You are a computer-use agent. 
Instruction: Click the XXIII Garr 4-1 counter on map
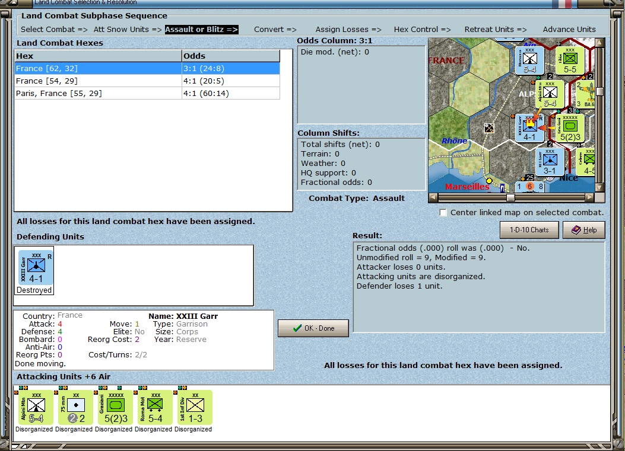point(529,128)
